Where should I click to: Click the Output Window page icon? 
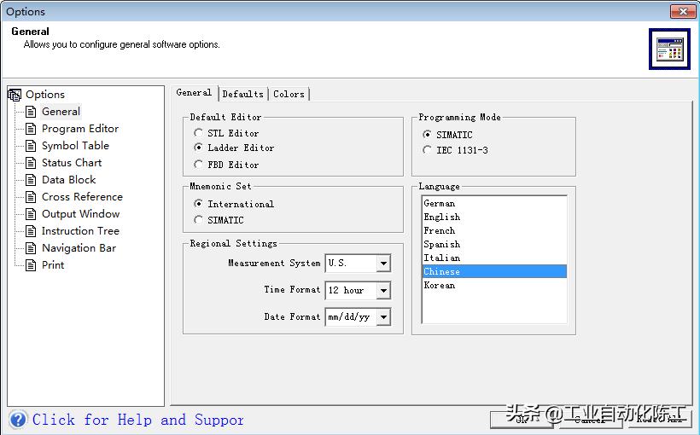[x=31, y=214]
